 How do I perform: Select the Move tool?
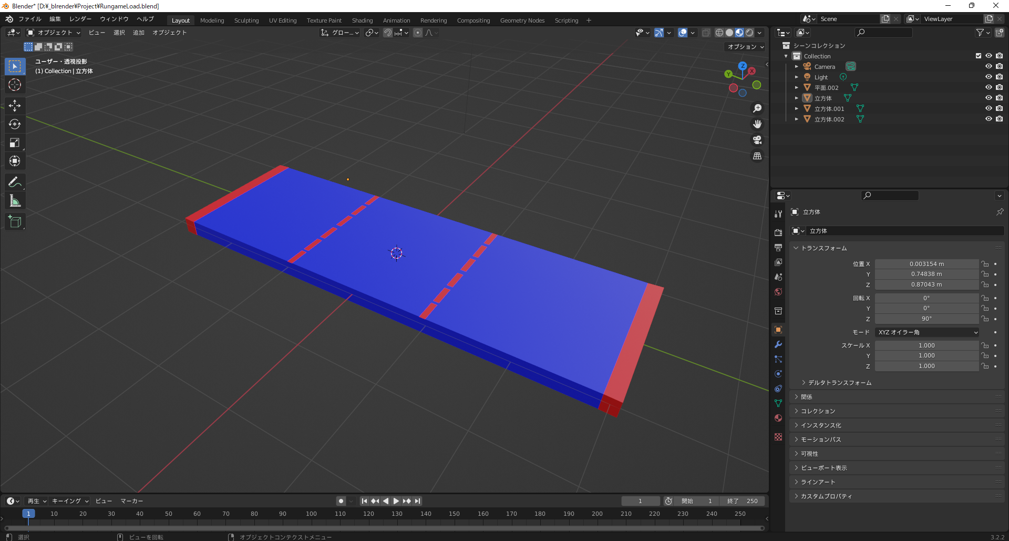click(15, 106)
